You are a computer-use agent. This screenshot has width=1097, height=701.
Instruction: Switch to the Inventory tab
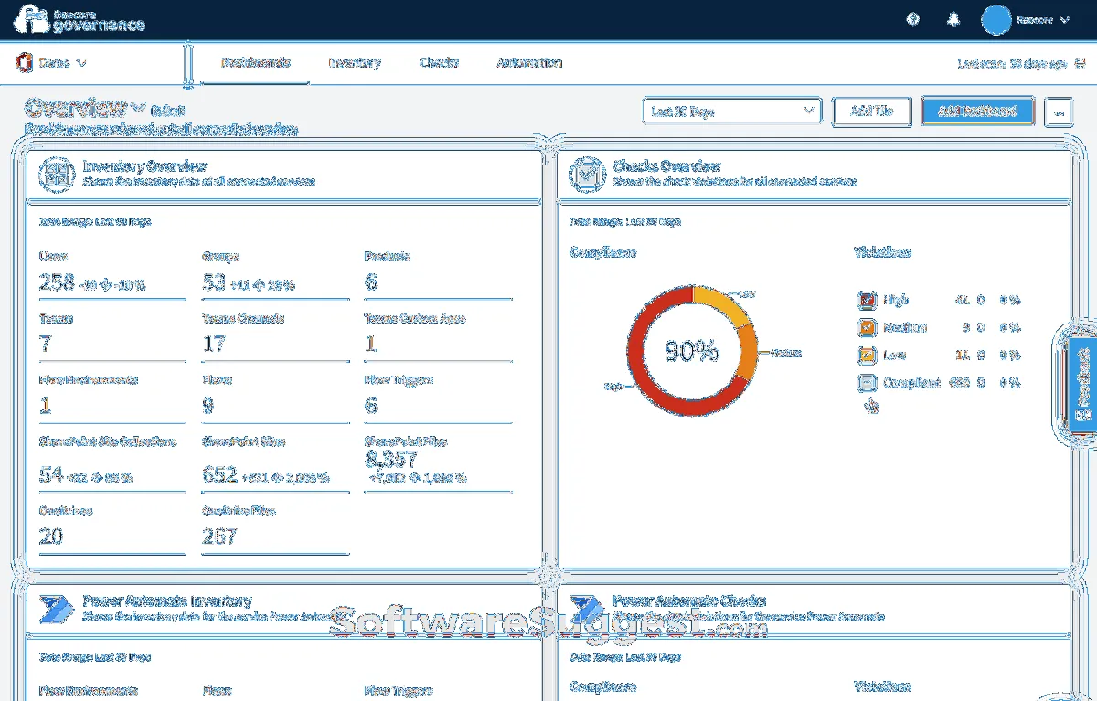click(x=354, y=63)
